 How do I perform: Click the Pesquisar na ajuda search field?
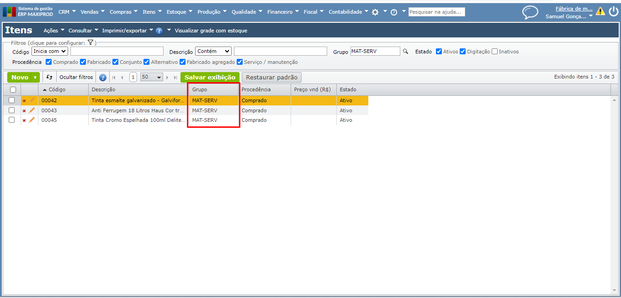(x=436, y=12)
